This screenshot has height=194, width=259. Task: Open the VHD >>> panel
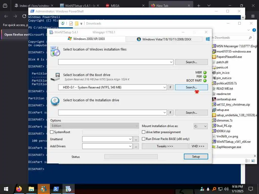[198, 146]
